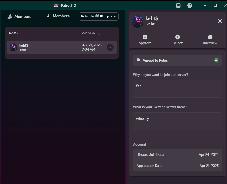The height and width of the screenshot is (184, 227).
Task: Click 'Why do you want to join our server?' text
Action: point(161,75)
